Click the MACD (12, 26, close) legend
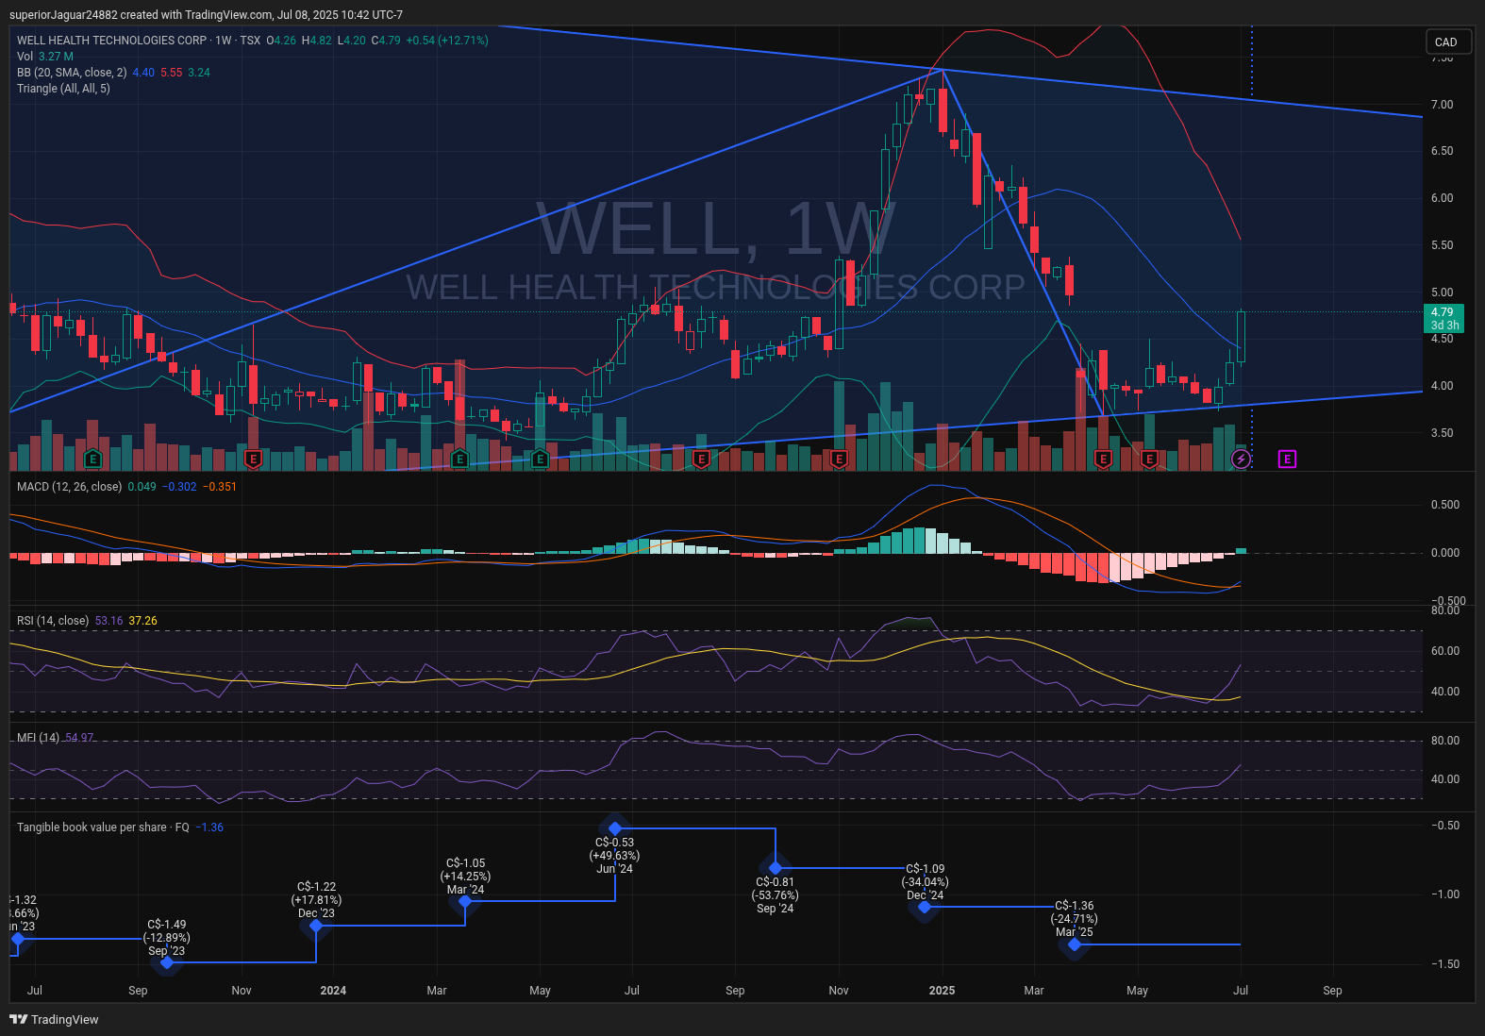Viewport: 1485px width, 1036px height. (x=70, y=487)
